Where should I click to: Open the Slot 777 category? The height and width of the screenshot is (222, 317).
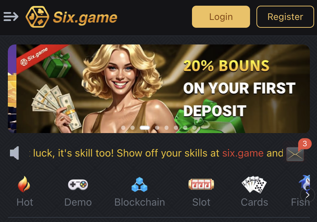point(201,191)
